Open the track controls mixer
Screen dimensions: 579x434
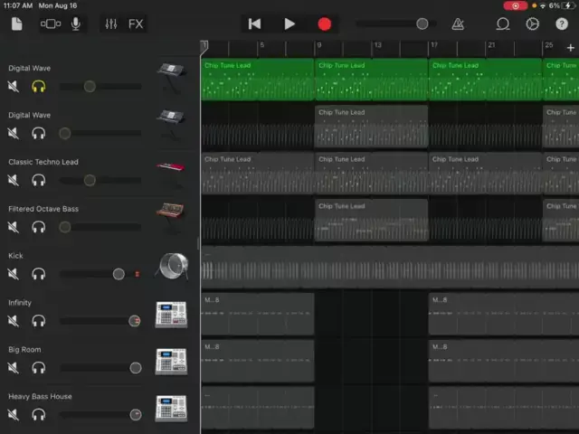coord(110,24)
